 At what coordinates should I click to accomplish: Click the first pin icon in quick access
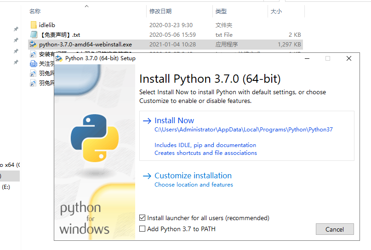pyautogui.click(x=16, y=29)
